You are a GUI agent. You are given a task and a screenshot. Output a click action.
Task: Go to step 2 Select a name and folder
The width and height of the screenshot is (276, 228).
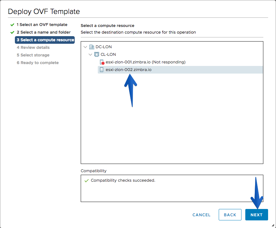[44, 32]
